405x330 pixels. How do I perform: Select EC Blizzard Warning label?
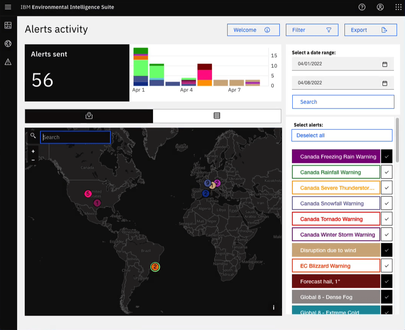coord(336,266)
